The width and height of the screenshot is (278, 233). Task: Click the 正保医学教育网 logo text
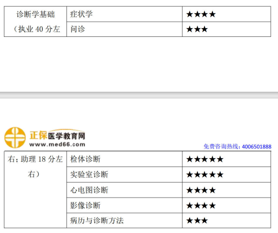point(57,136)
